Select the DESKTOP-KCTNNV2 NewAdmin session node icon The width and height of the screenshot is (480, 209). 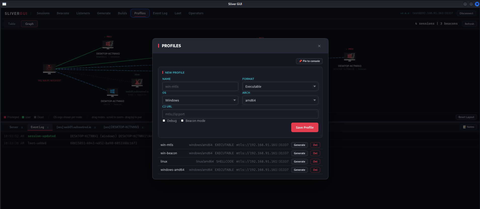click(x=108, y=45)
